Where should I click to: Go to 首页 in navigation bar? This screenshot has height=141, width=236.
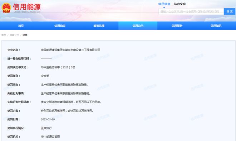tap(21, 26)
